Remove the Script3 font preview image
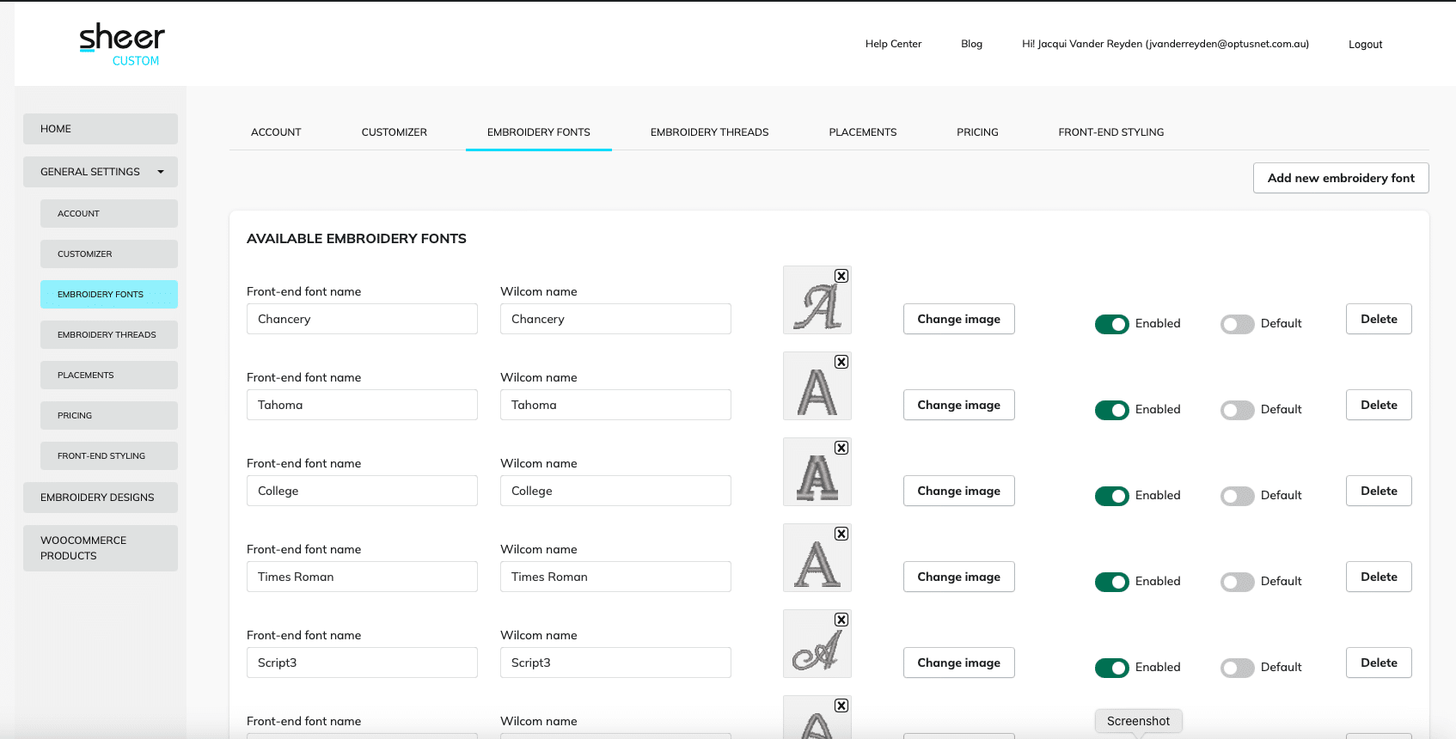This screenshot has width=1456, height=739. click(841, 620)
